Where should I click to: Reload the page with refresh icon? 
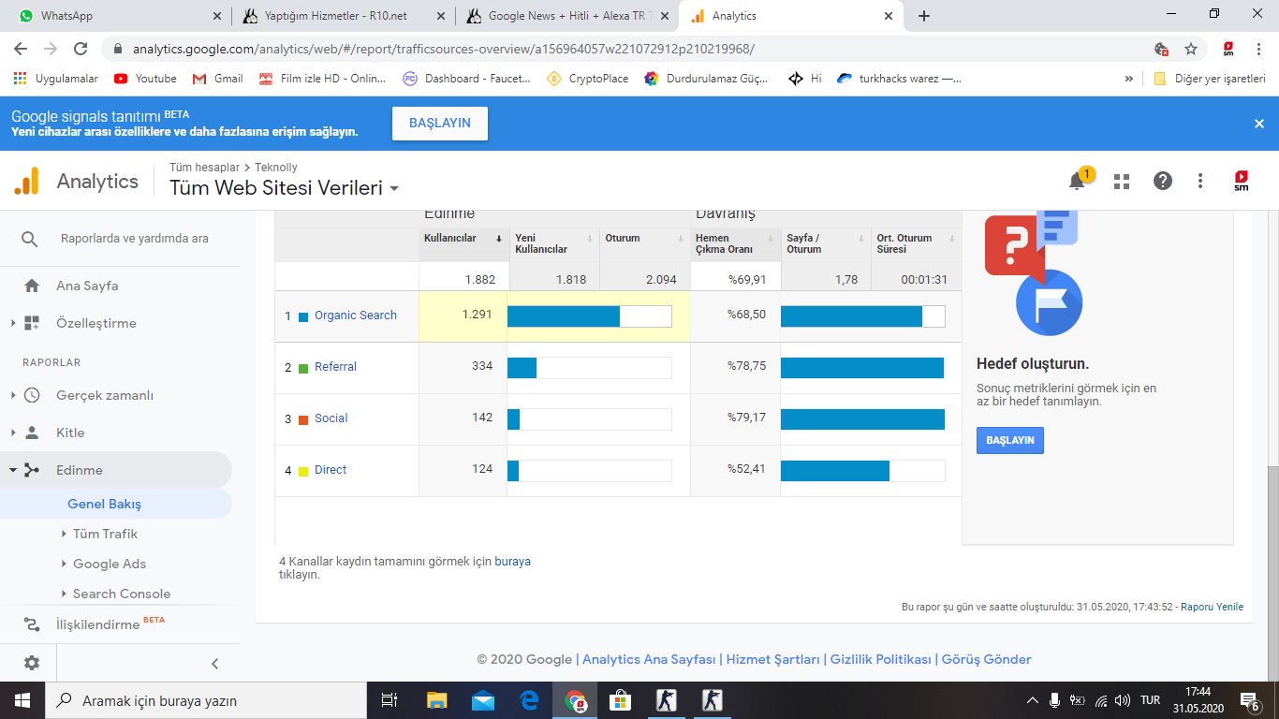point(81,49)
